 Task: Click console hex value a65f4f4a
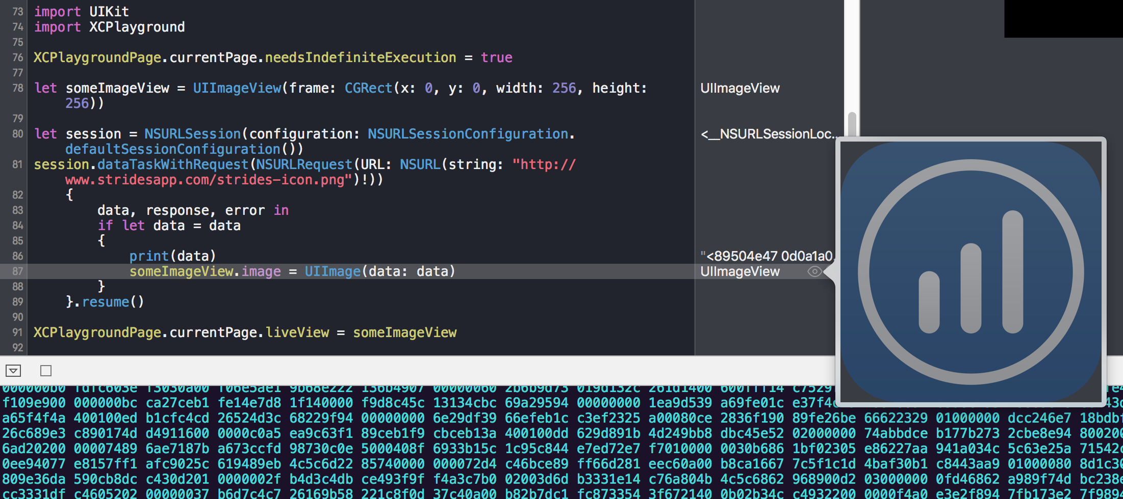tap(34, 418)
